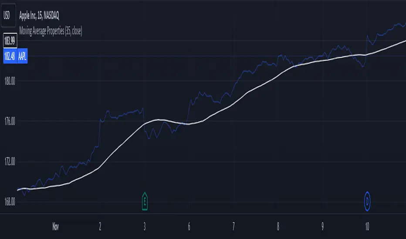
Task: Click the USD currency button
Action: pyautogui.click(x=8, y=16)
